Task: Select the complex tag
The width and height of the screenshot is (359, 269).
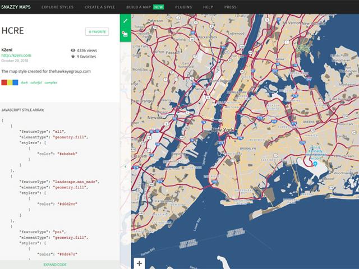Action: [x=51, y=82]
